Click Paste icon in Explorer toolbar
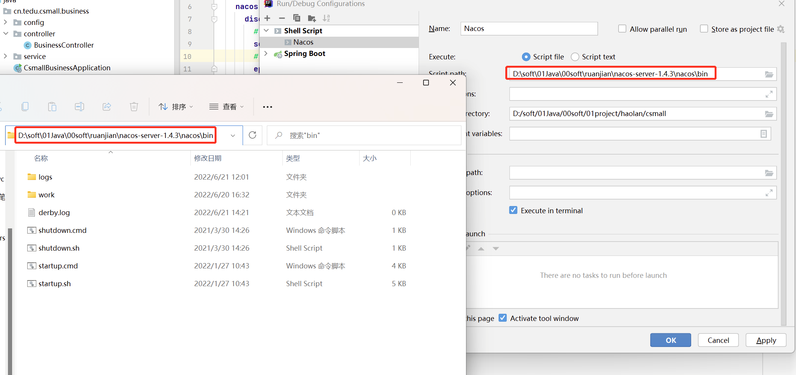Viewport: 796px width, 375px height. click(52, 107)
